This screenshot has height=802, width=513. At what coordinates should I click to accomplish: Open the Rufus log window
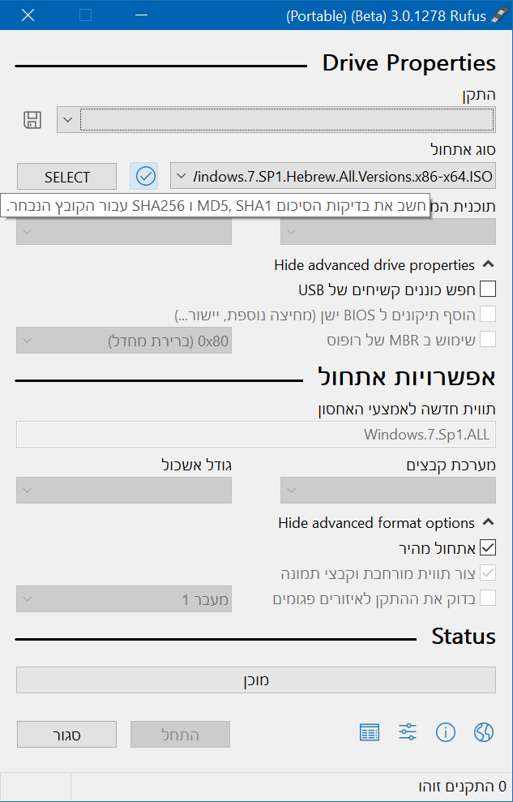tap(369, 732)
